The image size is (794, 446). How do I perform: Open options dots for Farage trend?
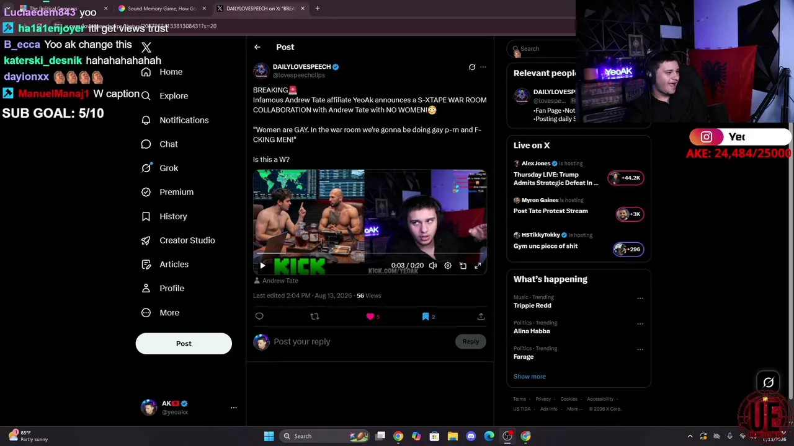[640, 349]
